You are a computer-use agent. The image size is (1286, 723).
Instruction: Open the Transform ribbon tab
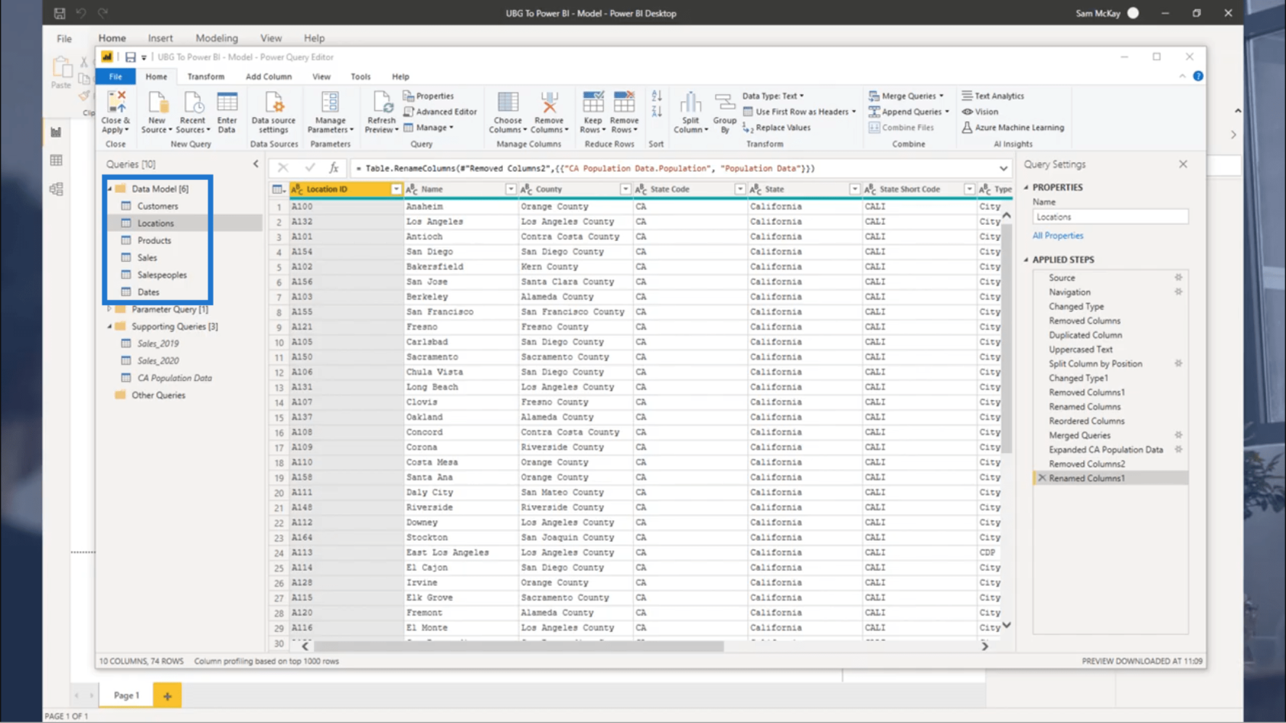pos(206,77)
